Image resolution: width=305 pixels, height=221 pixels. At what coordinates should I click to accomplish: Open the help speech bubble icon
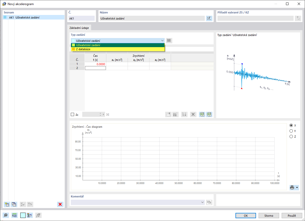(6, 215)
